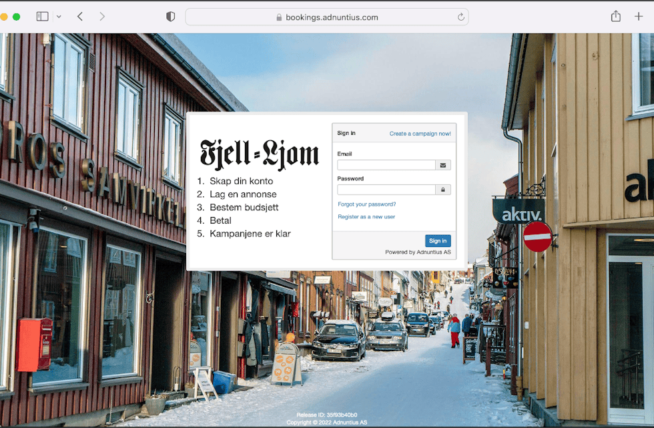
Task: Toggle the Safari sidebar icon
Action: pos(41,16)
